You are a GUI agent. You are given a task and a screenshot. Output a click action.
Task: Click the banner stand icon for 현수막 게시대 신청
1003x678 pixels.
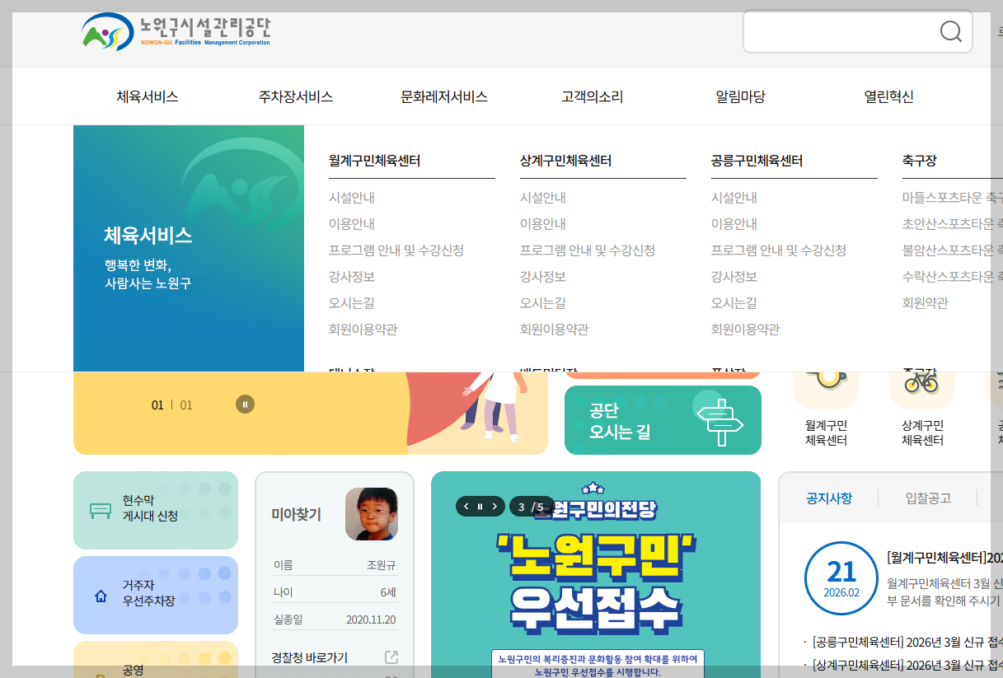[101, 510]
